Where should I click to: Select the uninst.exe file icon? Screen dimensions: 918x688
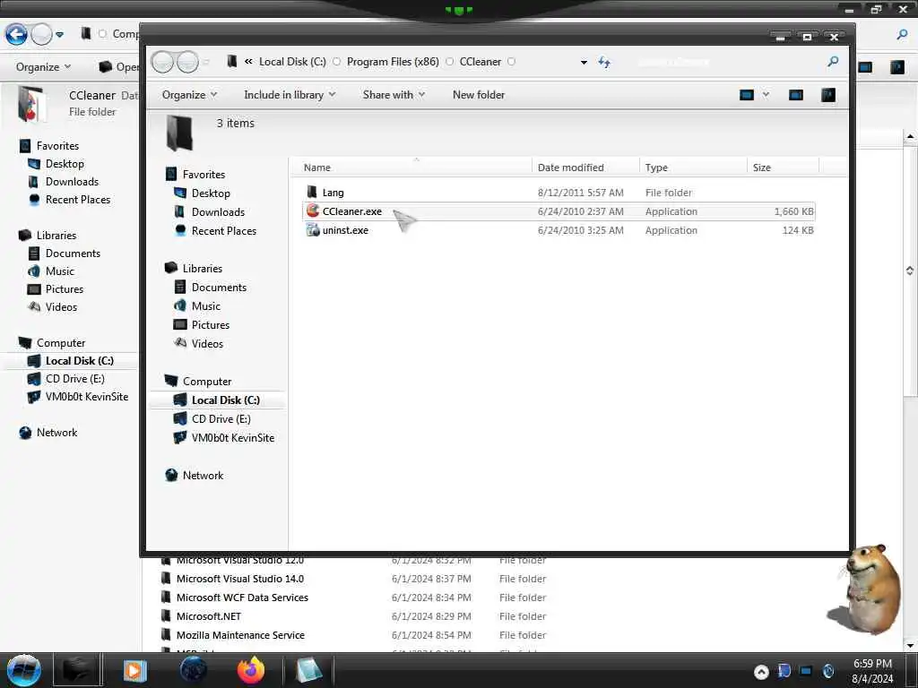pyautogui.click(x=313, y=230)
